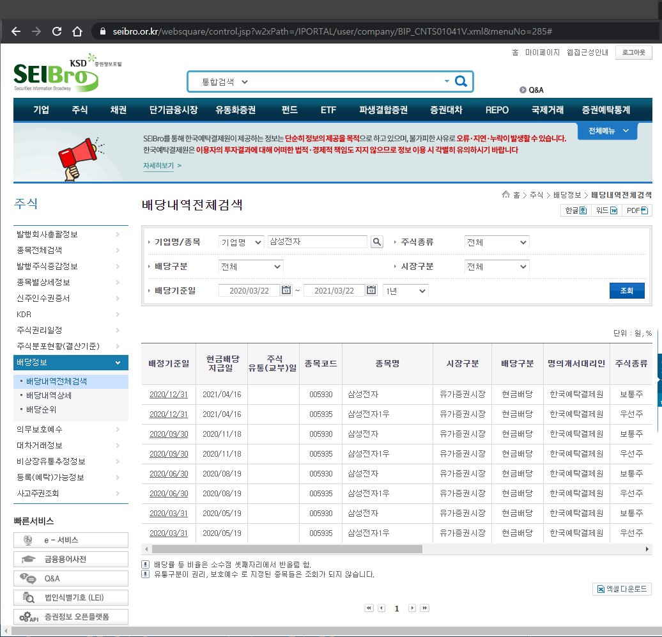The height and width of the screenshot is (637, 662).
Task: Open the 법인식별기호 (LEI) quick service
Action: click(71, 597)
